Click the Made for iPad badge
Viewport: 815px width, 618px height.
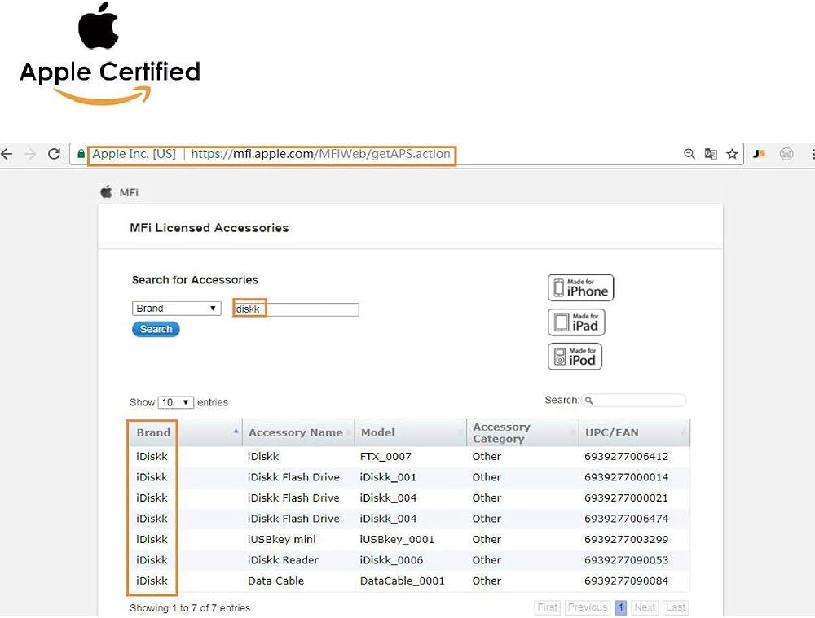576,322
